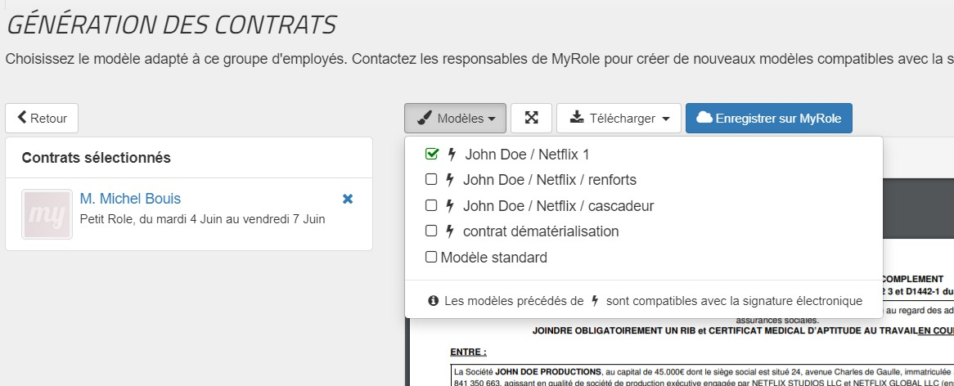Go back with the Retour button

(42, 118)
